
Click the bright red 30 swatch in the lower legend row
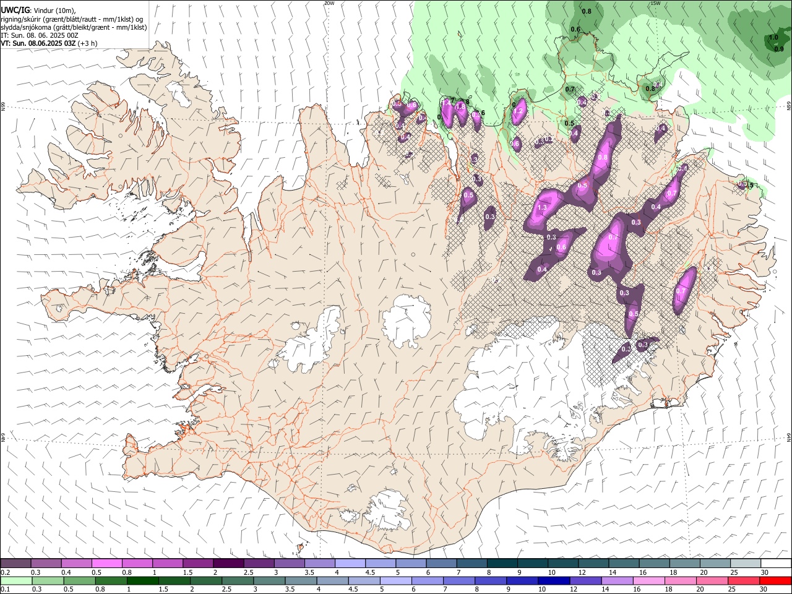pos(775,580)
